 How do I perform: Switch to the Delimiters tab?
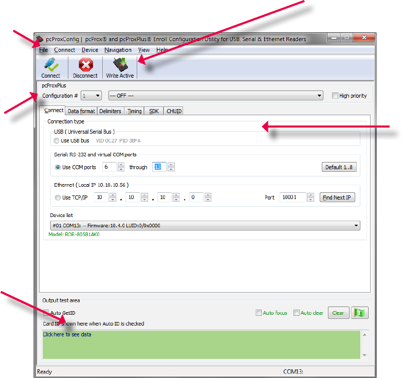point(110,111)
